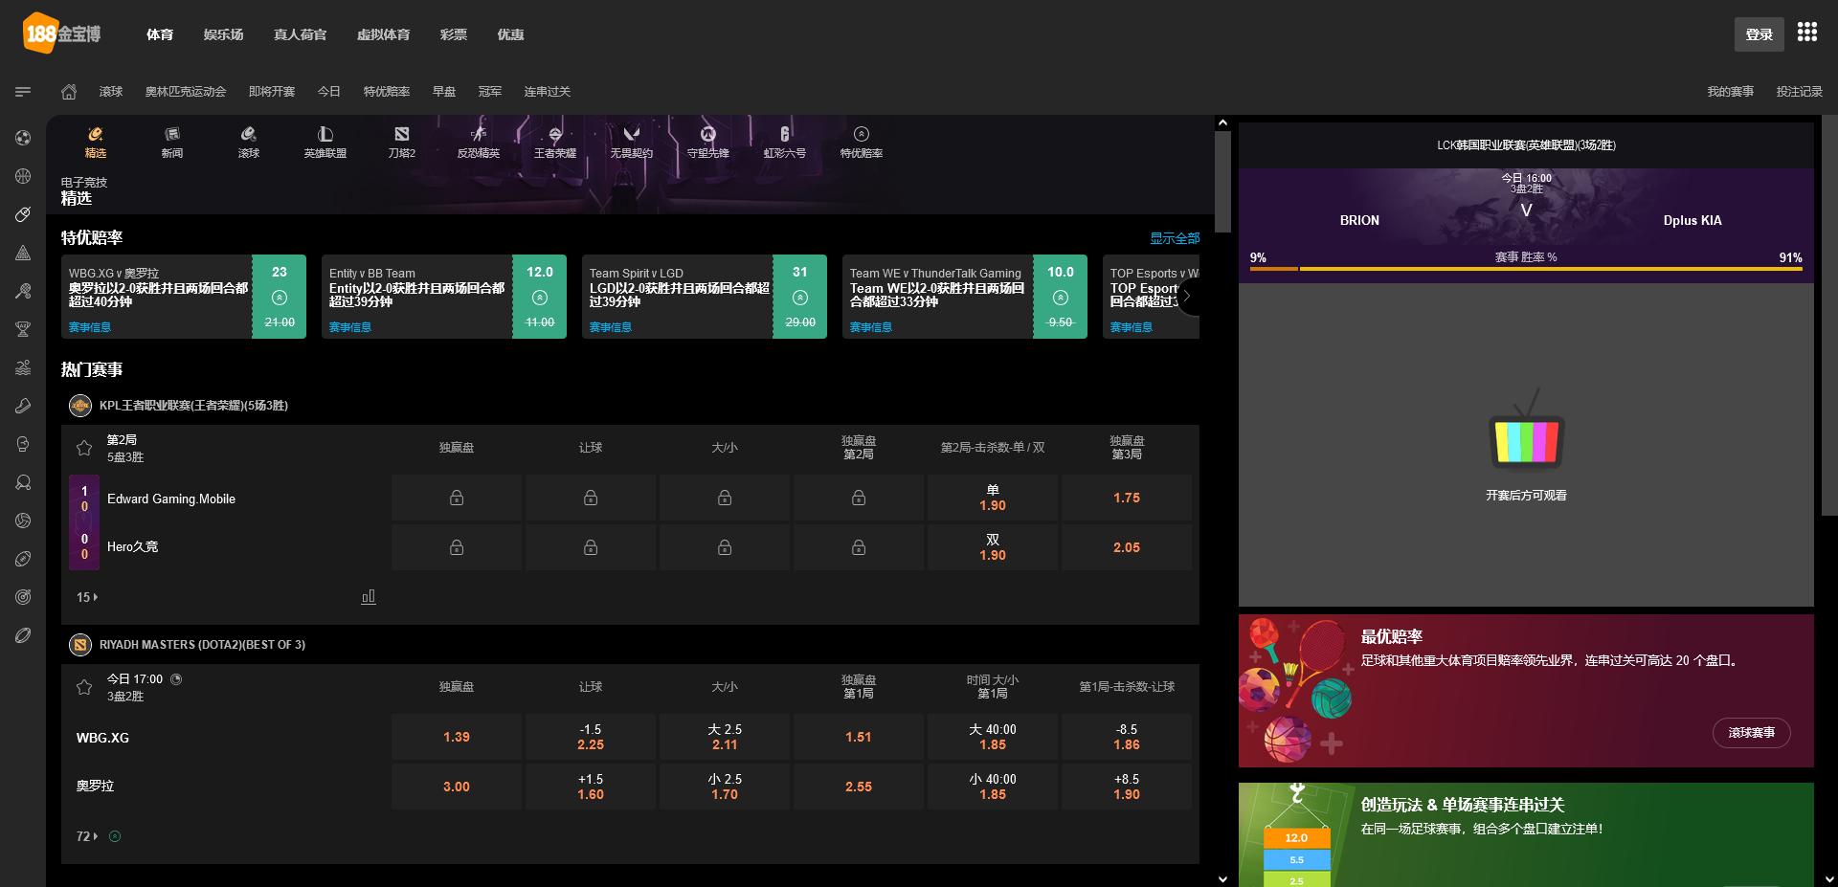Open the apps grid menu icon
This screenshot has height=887, width=1838.
click(x=1806, y=33)
